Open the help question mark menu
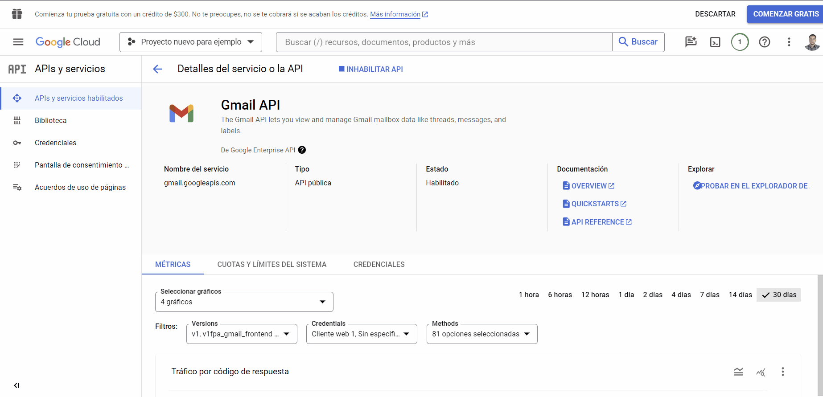 [x=765, y=42]
